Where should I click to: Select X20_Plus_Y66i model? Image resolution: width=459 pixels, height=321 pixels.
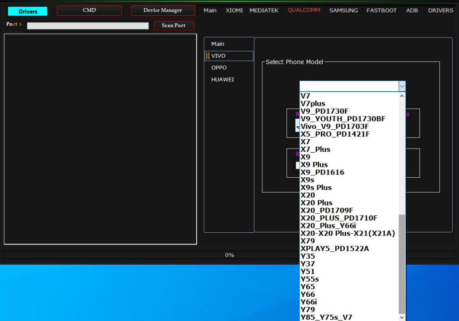pyautogui.click(x=349, y=225)
